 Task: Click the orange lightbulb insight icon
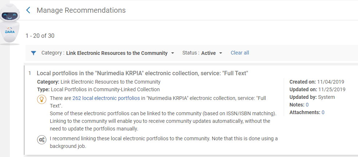tap(42, 99)
